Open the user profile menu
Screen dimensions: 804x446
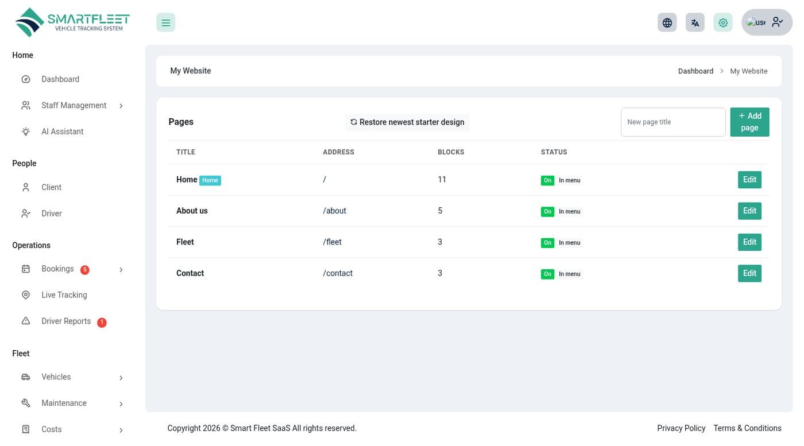pos(767,22)
